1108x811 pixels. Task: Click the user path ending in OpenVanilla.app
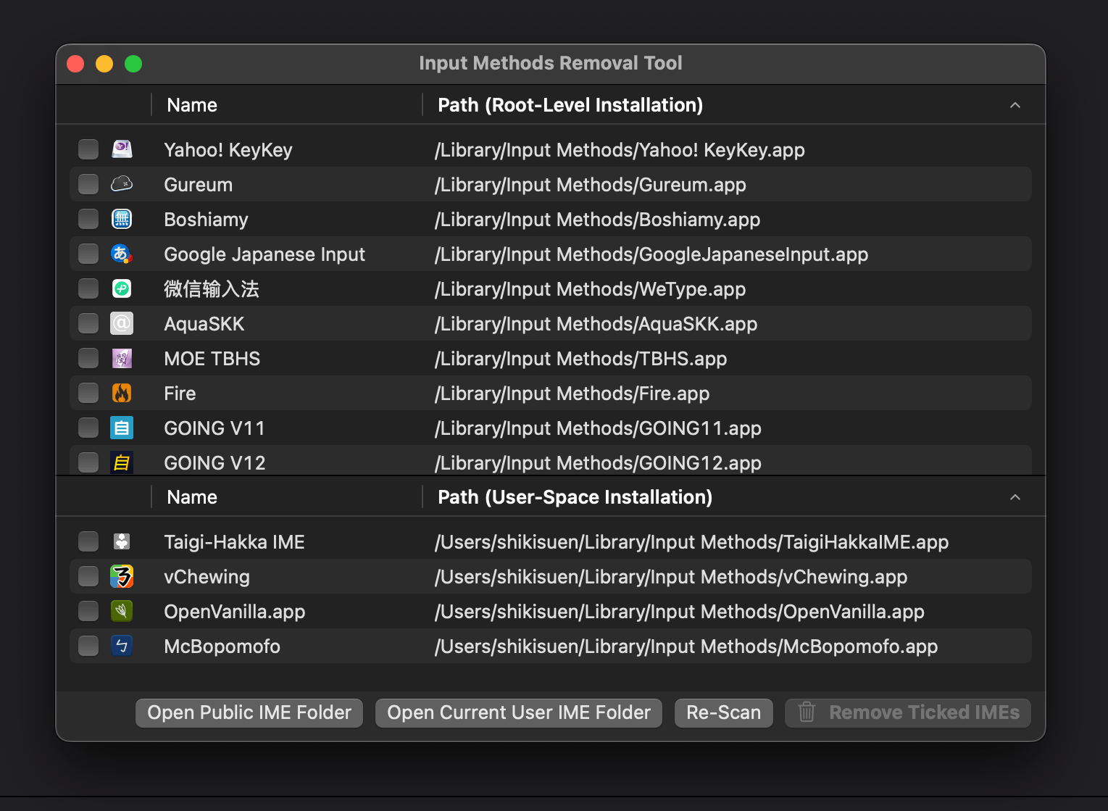click(x=679, y=612)
